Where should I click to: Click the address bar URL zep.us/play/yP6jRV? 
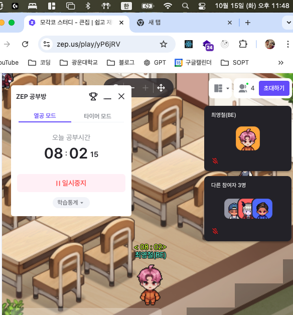point(88,44)
